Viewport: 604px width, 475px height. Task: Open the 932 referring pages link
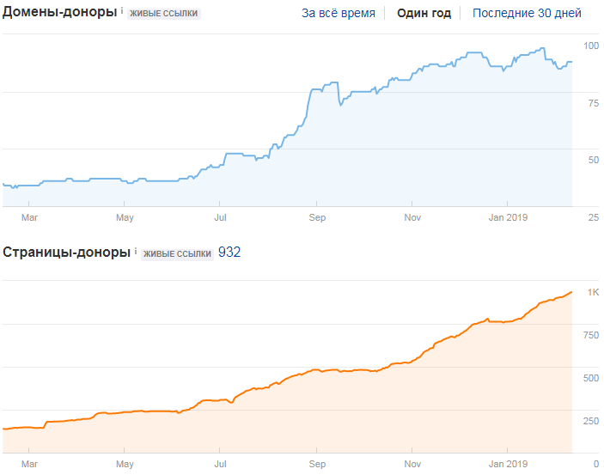pyautogui.click(x=229, y=252)
